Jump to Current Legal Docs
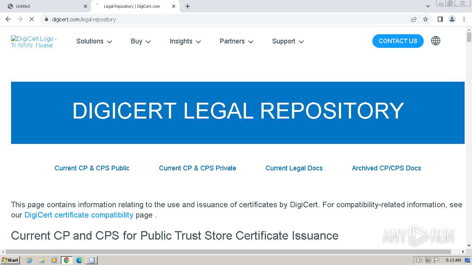 coord(294,168)
